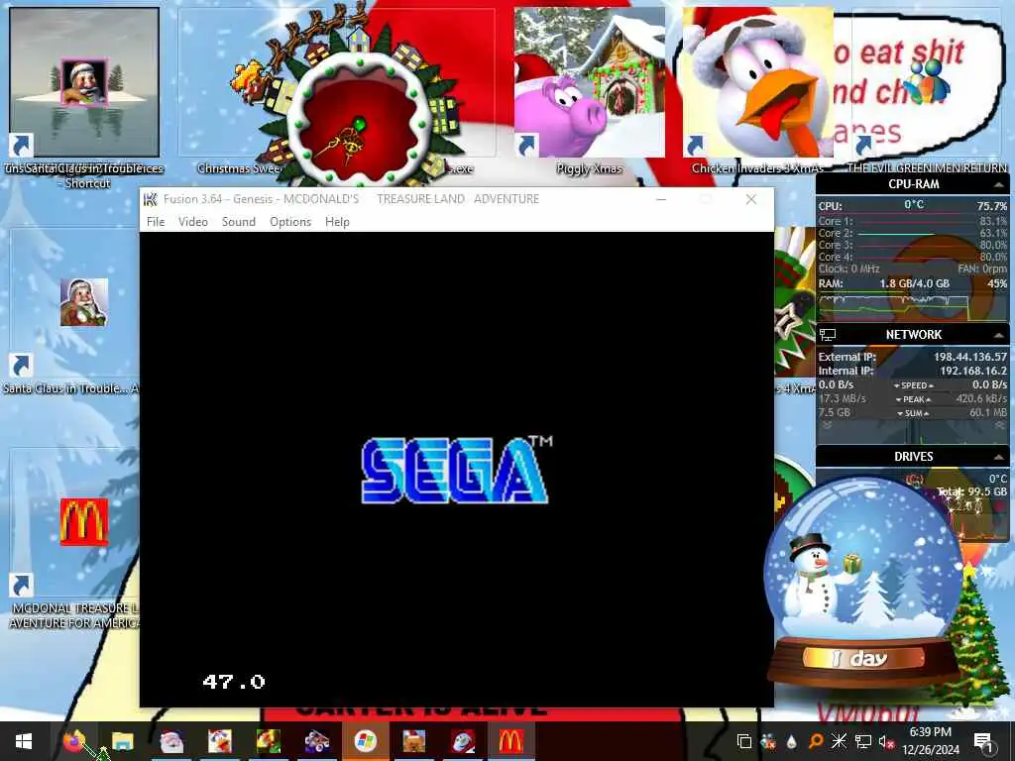Collapse the DRIVES gadget section
Viewport: 1015px width, 761px height.
999,457
